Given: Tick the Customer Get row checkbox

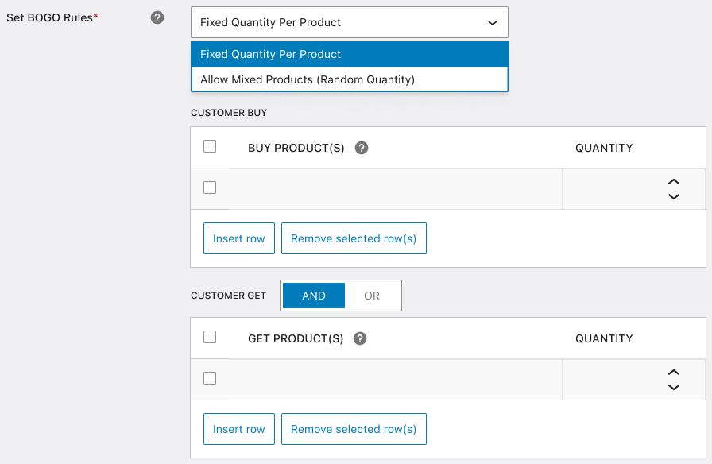Looking at the screenshot, I should 210,378.
